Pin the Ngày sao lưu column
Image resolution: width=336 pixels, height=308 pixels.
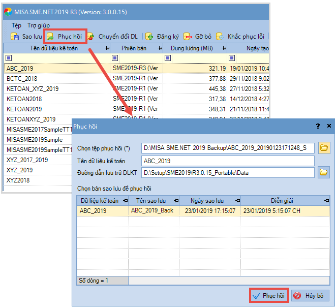click(x=238, y=201)
